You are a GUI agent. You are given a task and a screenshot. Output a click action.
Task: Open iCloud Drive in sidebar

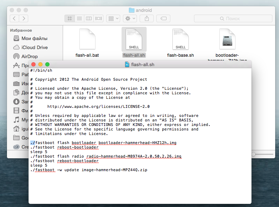click(34, 47)
